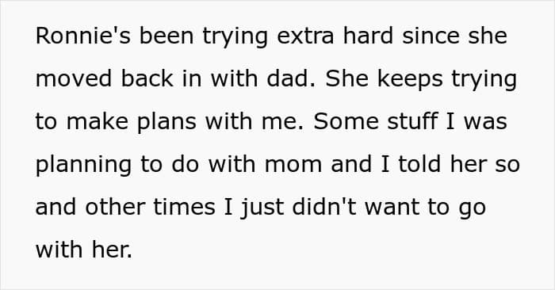Click the word "want" in the text
555x290 pixels.
point(392,208)
